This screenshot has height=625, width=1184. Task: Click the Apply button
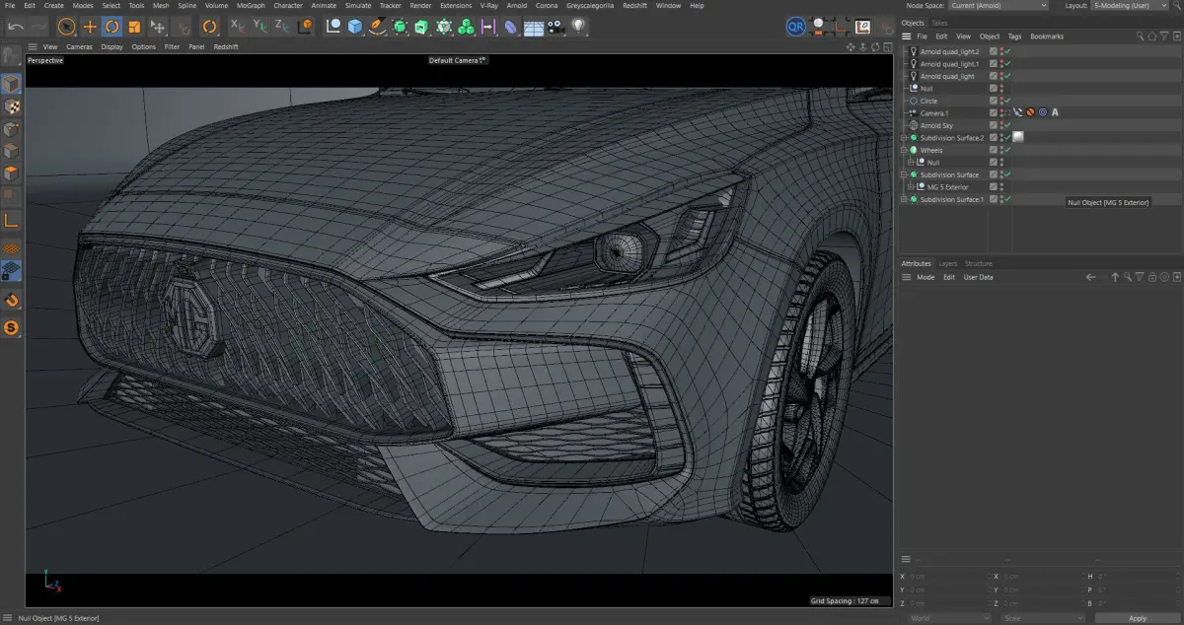[x=1137, y=618]
